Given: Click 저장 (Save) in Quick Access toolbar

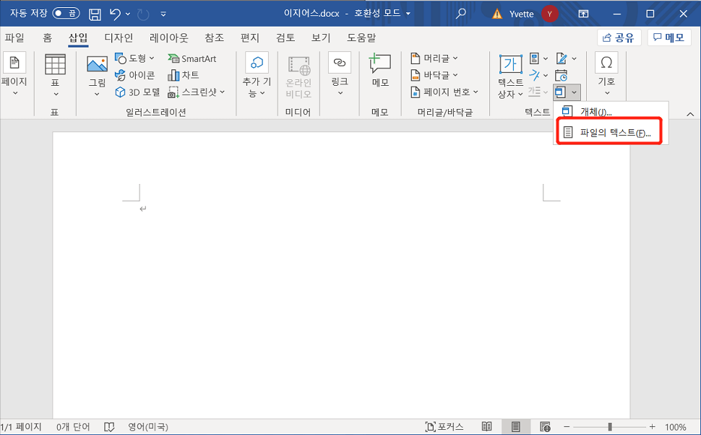Looking at the screenshot, I should (95, 12).
